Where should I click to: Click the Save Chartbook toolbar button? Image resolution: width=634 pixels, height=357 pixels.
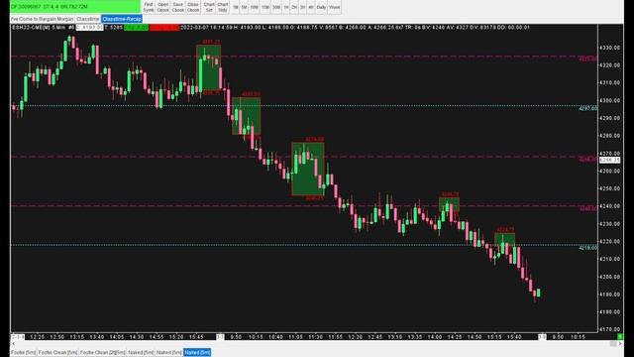(x=178, y=7)
